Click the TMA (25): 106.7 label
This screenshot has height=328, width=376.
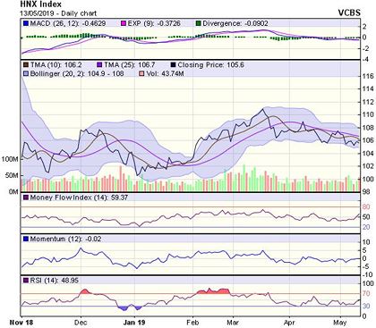[x=129, y=64]
